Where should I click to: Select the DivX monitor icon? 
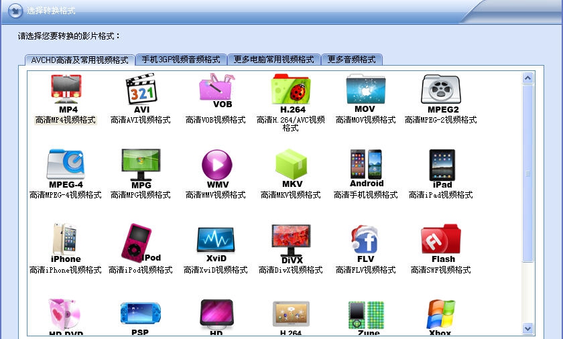[x=291, y=244]
